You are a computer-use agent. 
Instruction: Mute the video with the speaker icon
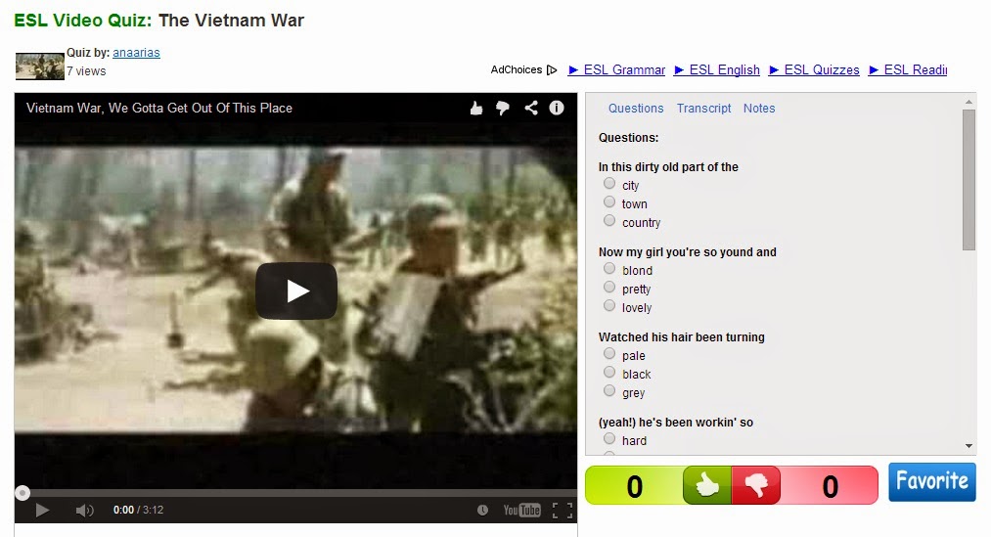click(84, 510)
